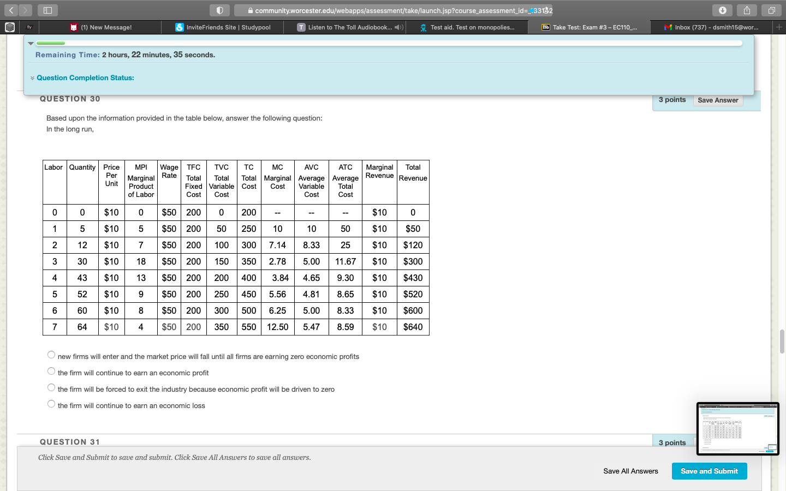
Task: Open the privacy report shield icon
Action: pyautogui.click(x=219, y=10)
